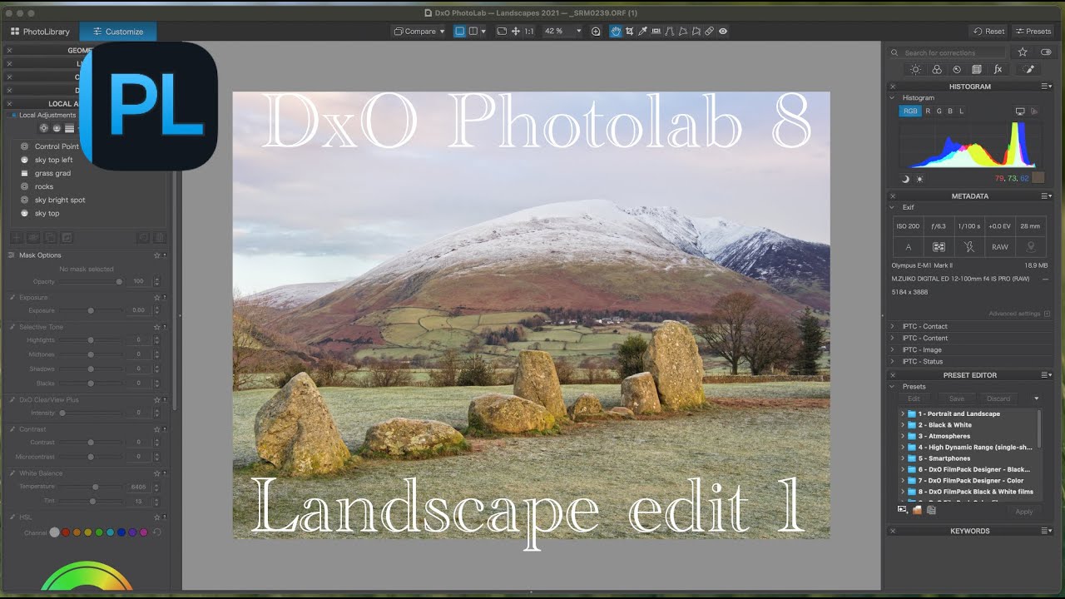The width and height of the screenshot is (1065, 599).
Task: Enable single image view mode
Action: click(460, 31)
